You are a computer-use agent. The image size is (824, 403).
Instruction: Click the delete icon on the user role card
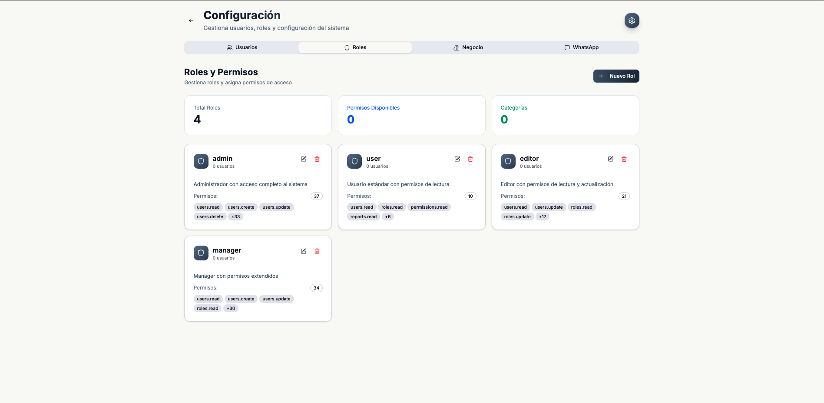tap(470, 159)
